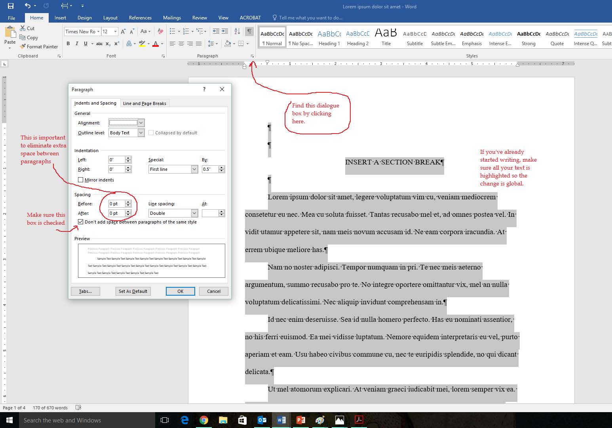612x428 pixels.
Task: Switch to Line and Page Breaks tab
Action: click(x=144, y=103)
